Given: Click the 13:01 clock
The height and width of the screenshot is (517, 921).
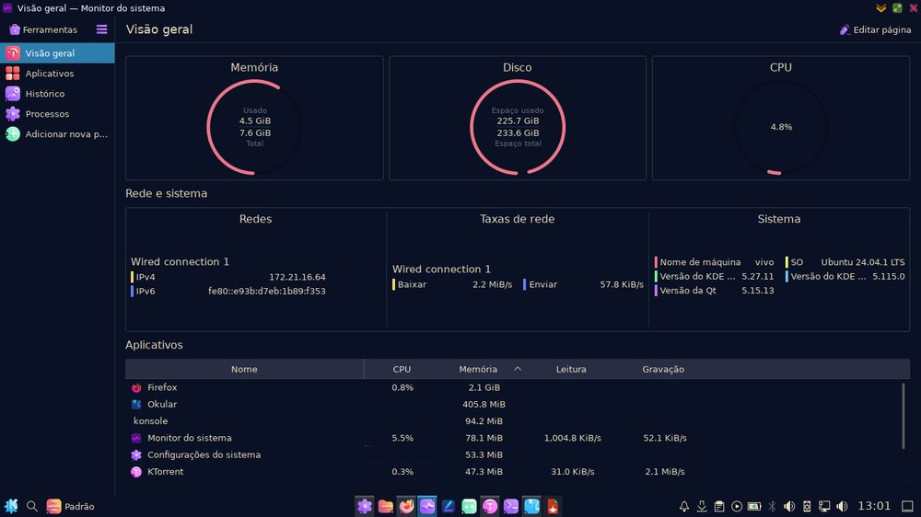Looking at the screenshot, I should 874,506.
